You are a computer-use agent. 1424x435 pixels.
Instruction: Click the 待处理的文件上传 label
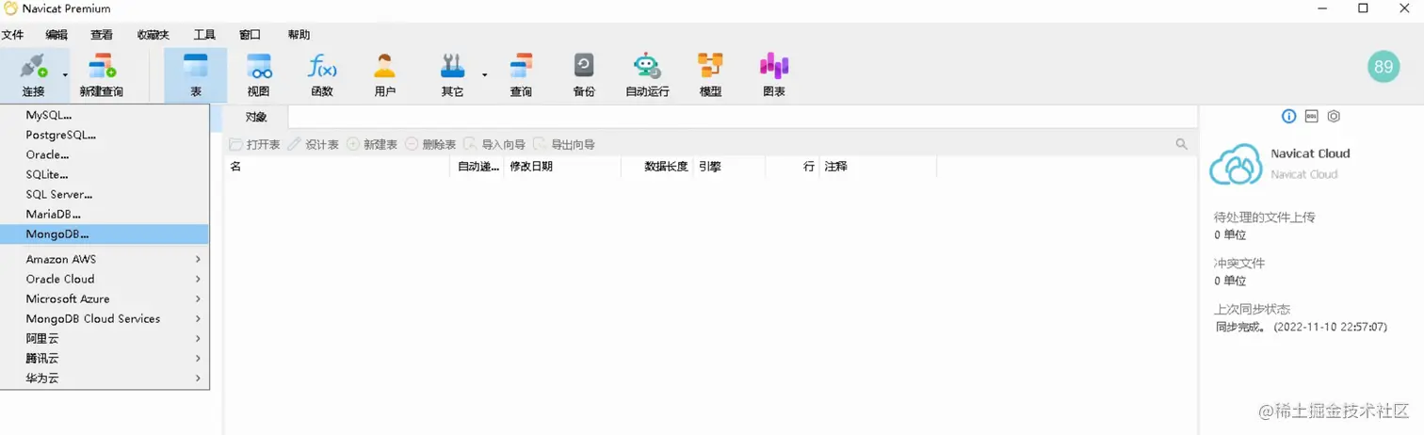pos(1264,217)
